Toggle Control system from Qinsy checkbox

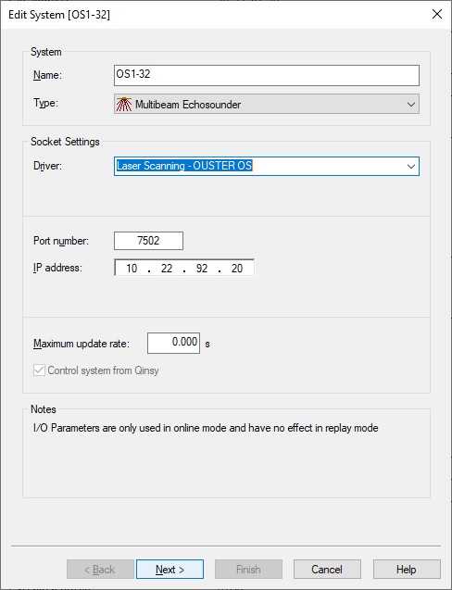click(x=39, y=370)
